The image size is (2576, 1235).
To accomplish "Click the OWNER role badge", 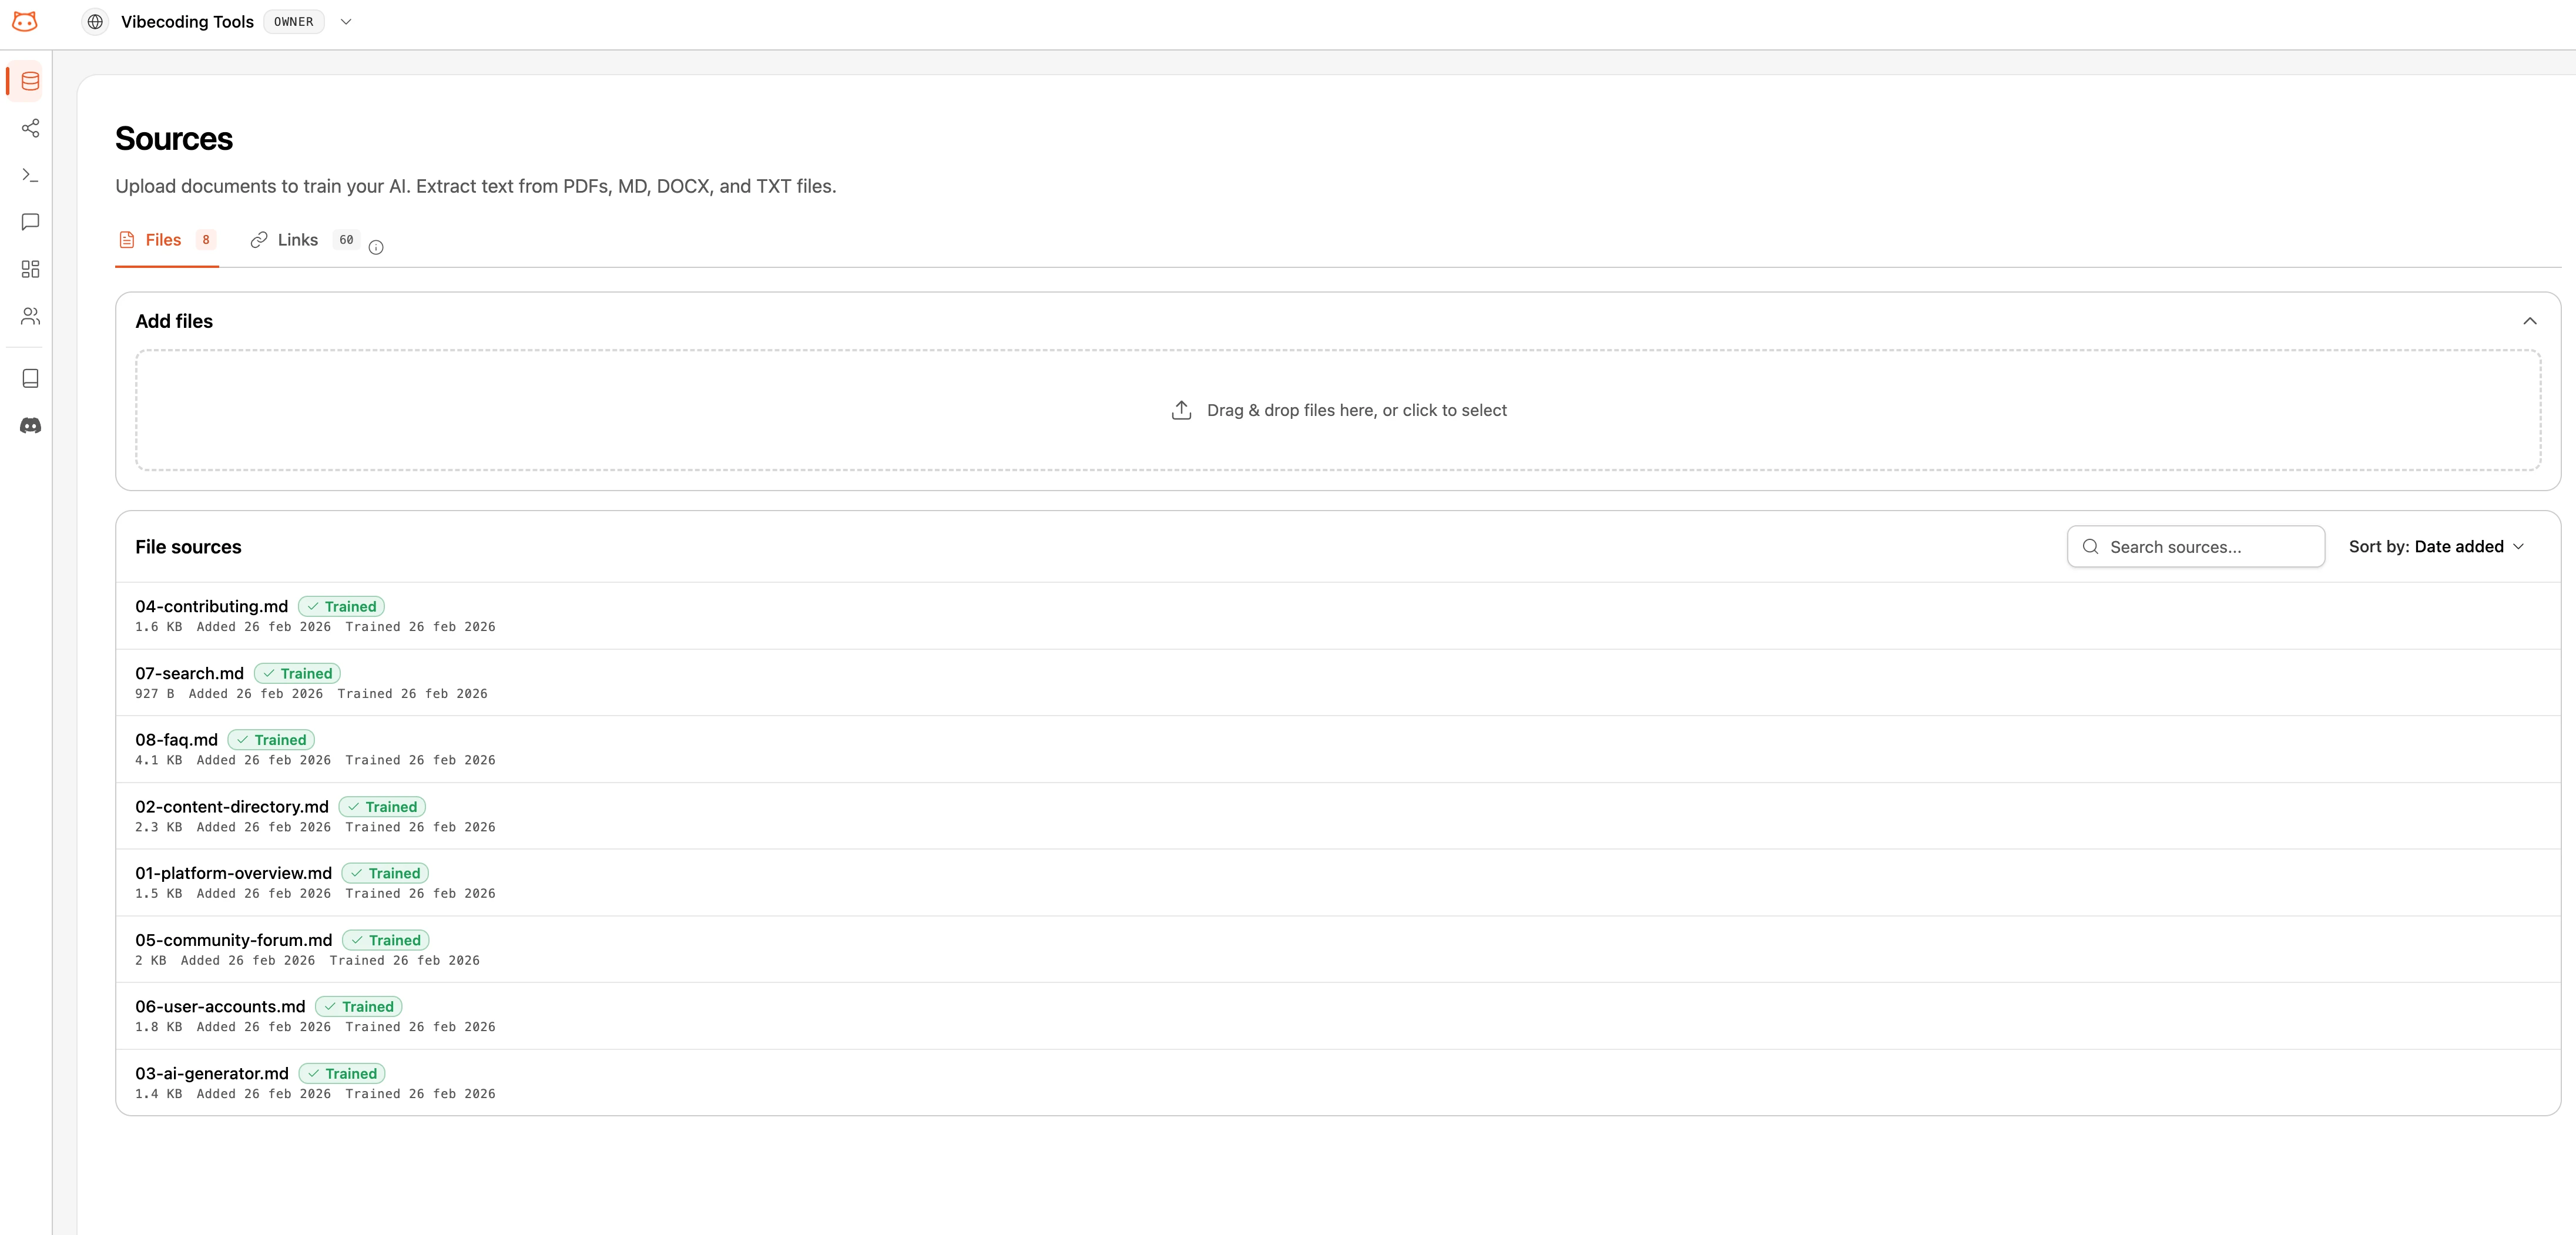I will [294, 22].
